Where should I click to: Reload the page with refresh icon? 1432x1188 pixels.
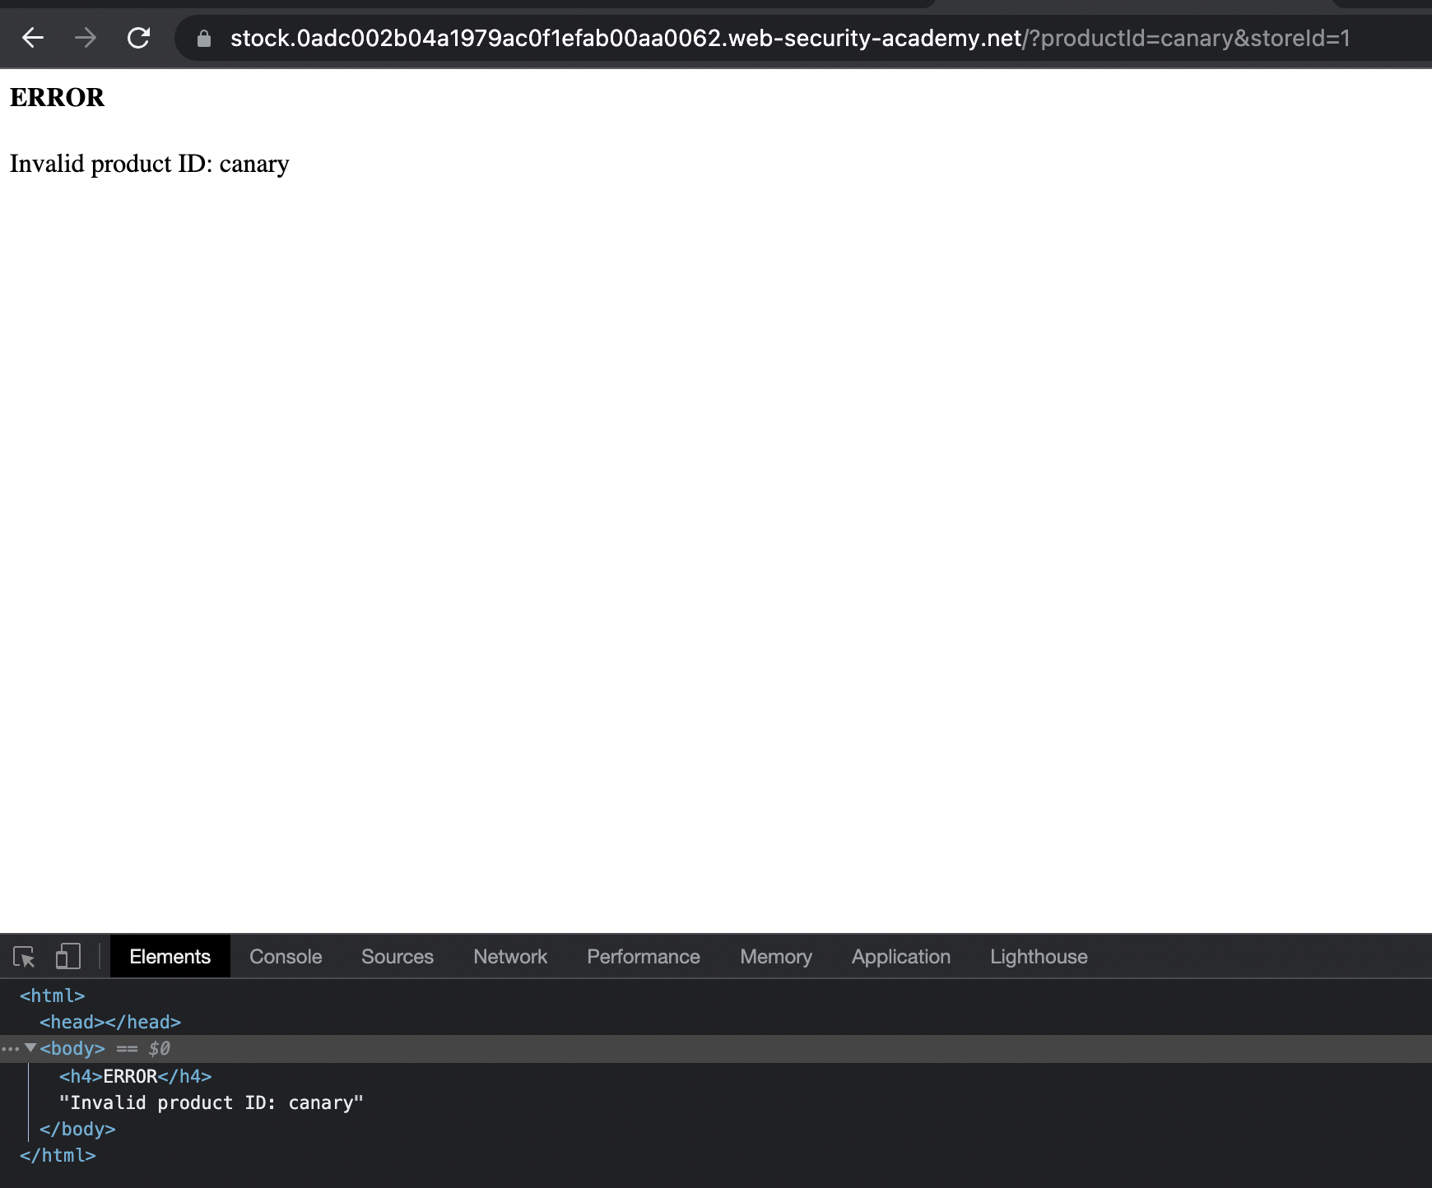coord(138,38)
